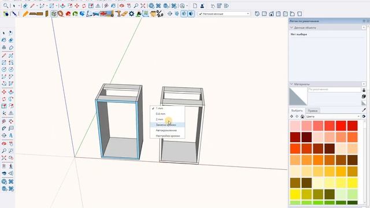Viewport: 370px width, 208px height.
Task: Switch to the Top view icon
Action: 264,14
